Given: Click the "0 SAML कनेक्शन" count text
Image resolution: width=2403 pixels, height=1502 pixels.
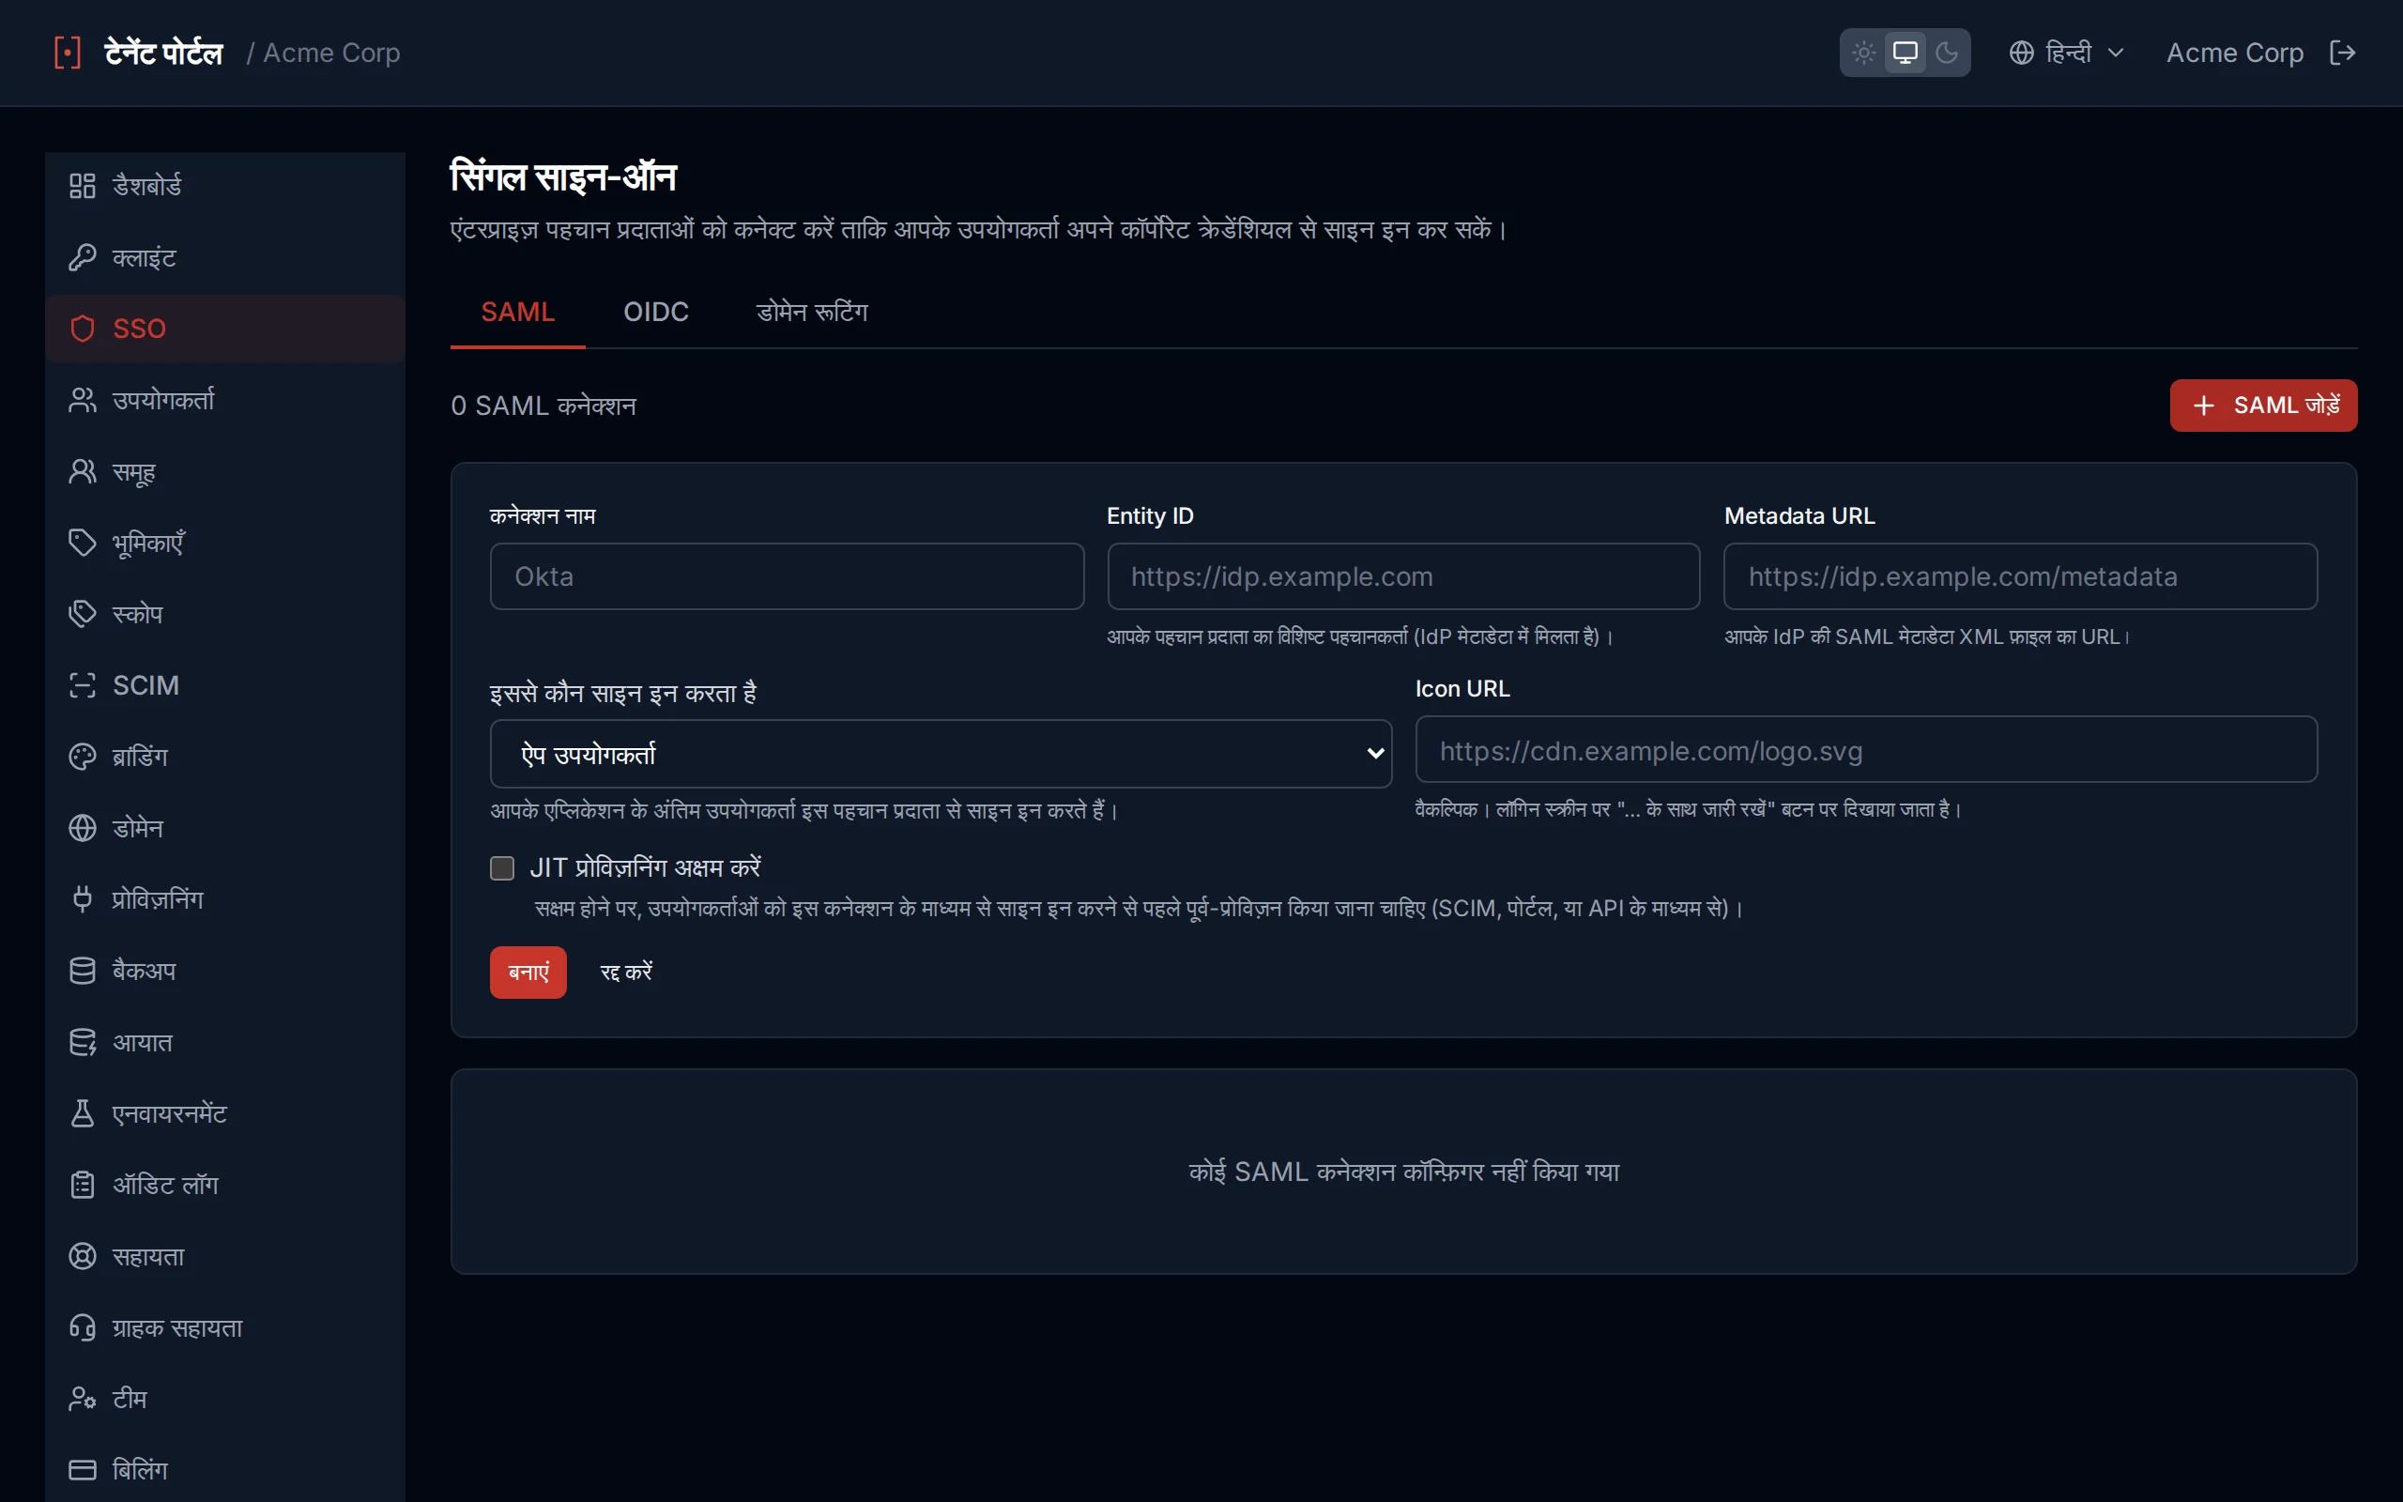Looking at the screenshot, I should coord(543,406).
